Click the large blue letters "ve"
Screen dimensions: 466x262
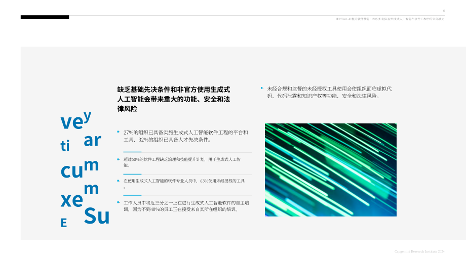pos(71,122)
